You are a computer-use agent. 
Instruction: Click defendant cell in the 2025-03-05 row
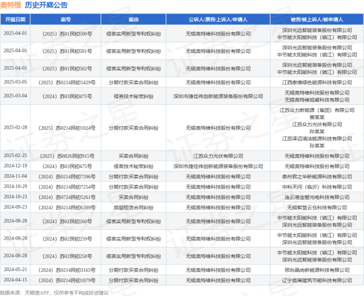[317, 82]
